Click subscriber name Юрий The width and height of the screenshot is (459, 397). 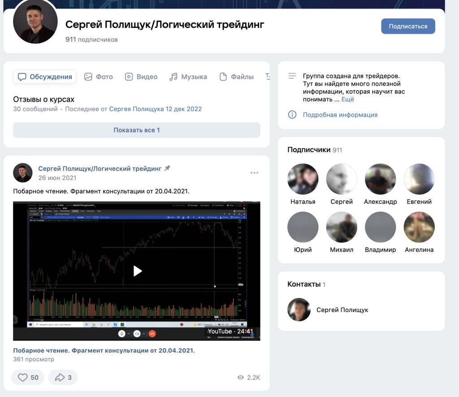(x=303, y=249)
